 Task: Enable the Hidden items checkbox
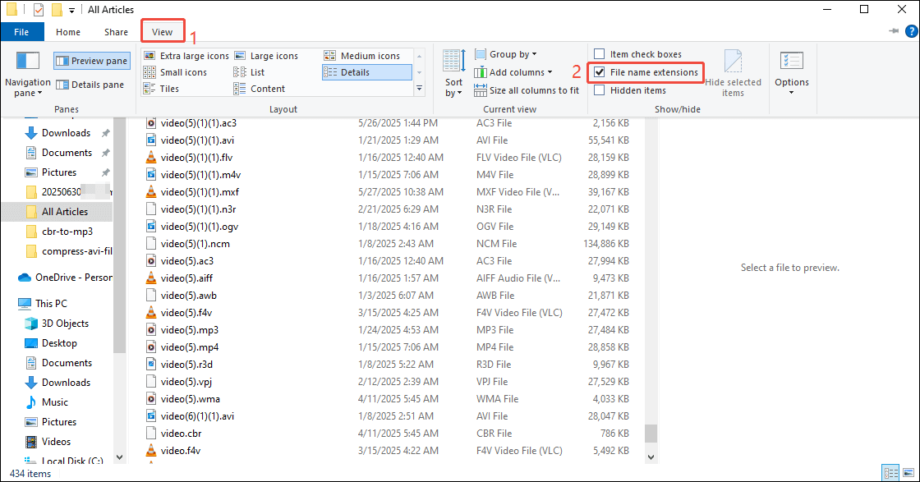[599, 90]
